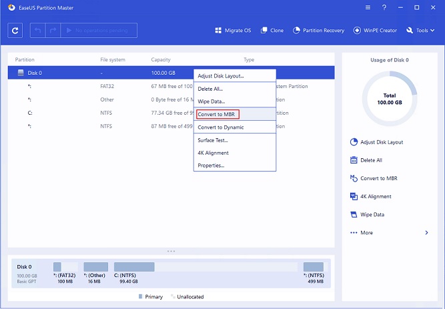
Task: Click the Usage of Disk 0 donut chart
Action: tap(390, 99)
